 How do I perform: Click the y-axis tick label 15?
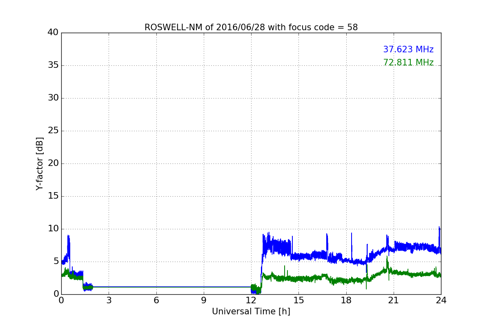pyautogui.click(x=53, y=196)
